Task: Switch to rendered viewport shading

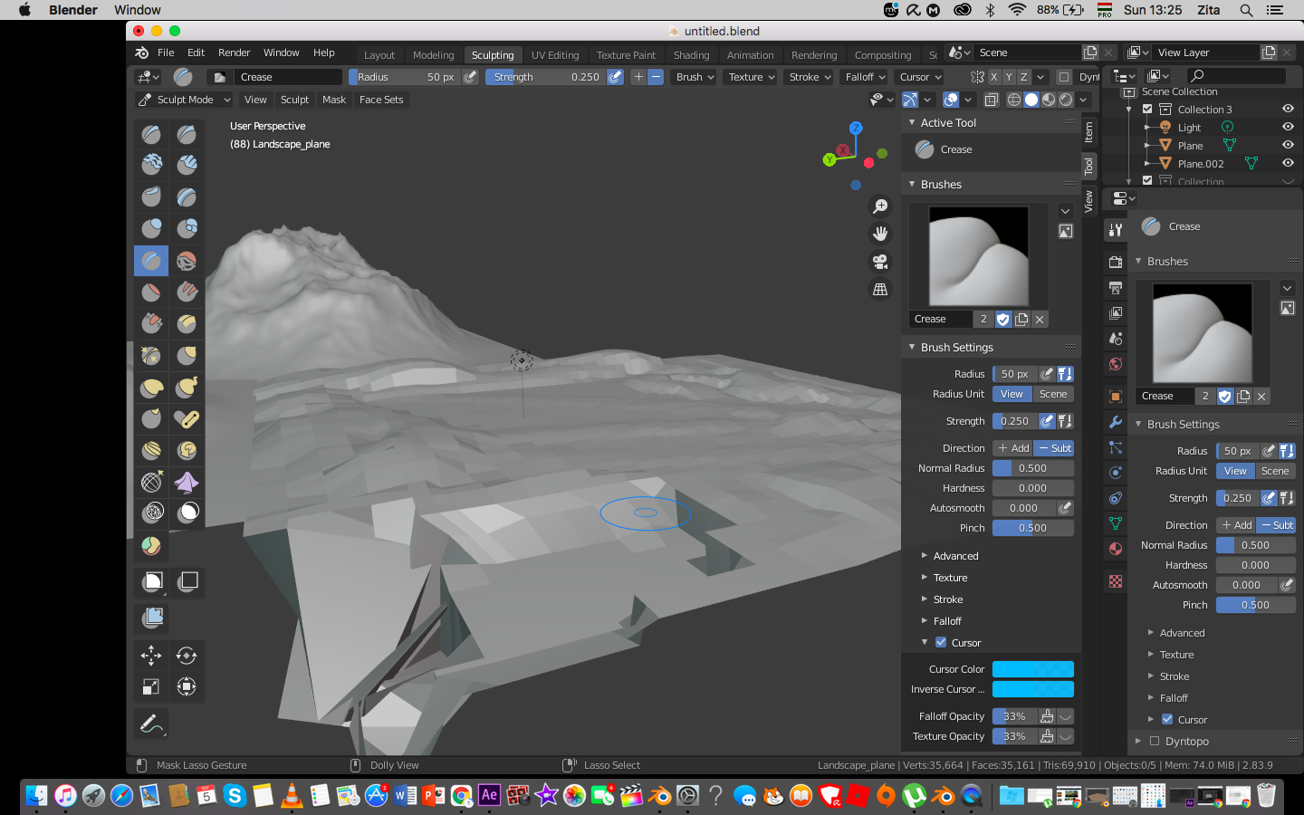Action: 1066,100
